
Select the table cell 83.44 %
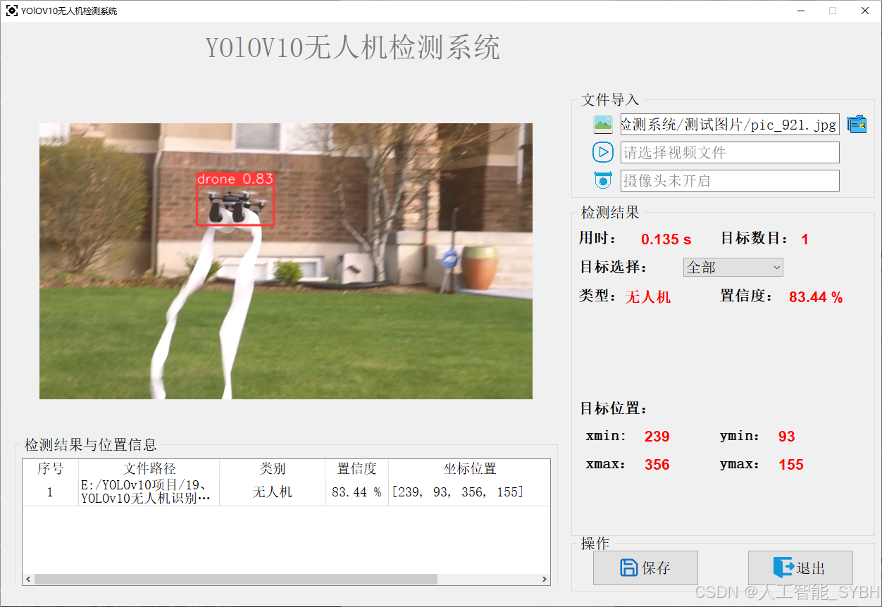click(357, 492)
